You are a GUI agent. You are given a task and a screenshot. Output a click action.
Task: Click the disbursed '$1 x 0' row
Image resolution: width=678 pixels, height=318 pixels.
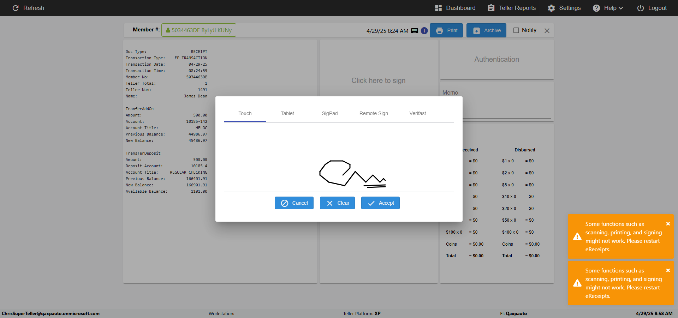tap(518, 161)
